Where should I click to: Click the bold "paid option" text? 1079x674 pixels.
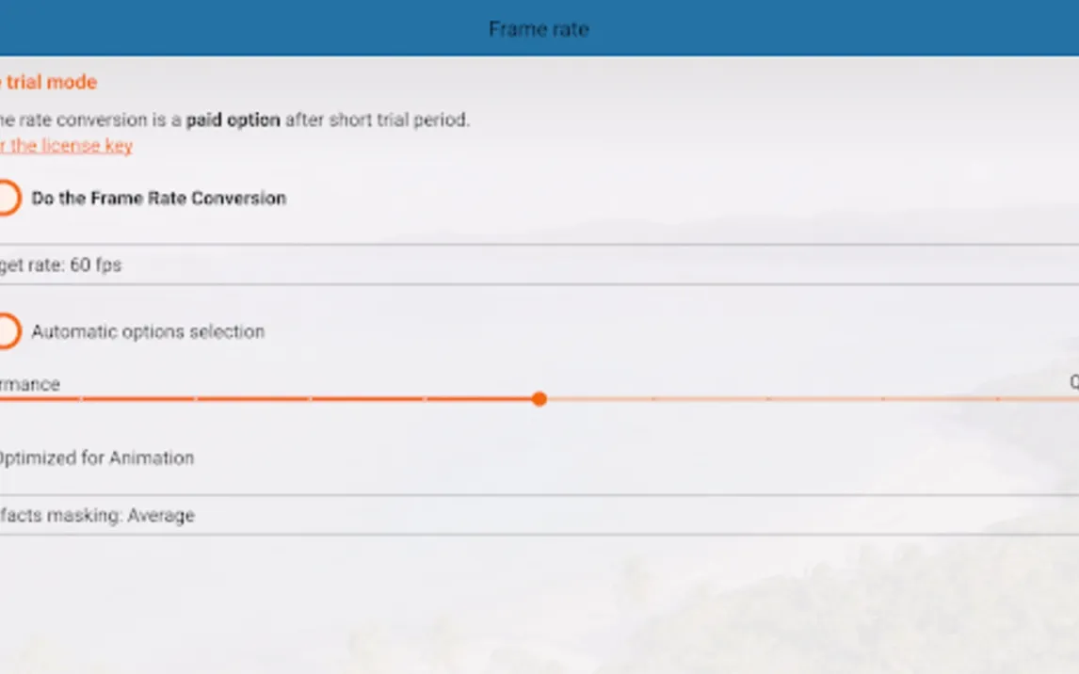(233, 120)
